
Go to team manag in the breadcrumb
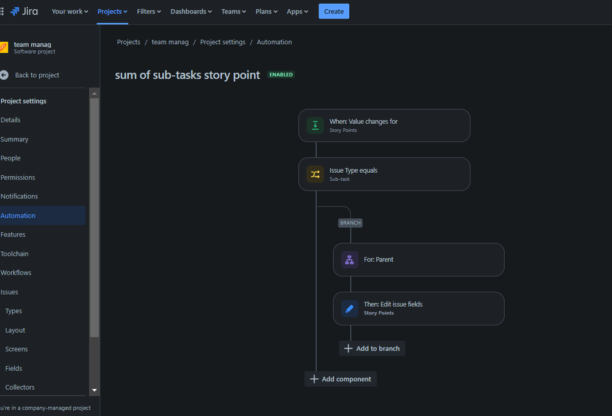tap(170, 42)
